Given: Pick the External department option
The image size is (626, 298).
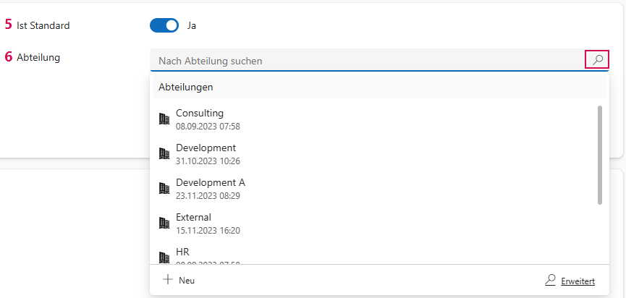Looking at the screenshot, I should pos(193,217).
